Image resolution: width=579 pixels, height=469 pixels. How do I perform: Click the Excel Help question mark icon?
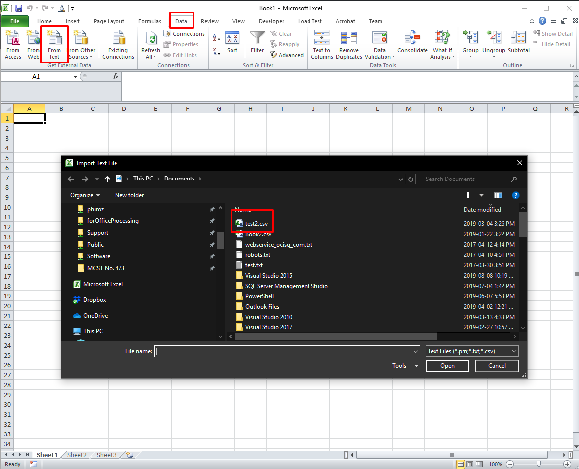pos(542,21)
